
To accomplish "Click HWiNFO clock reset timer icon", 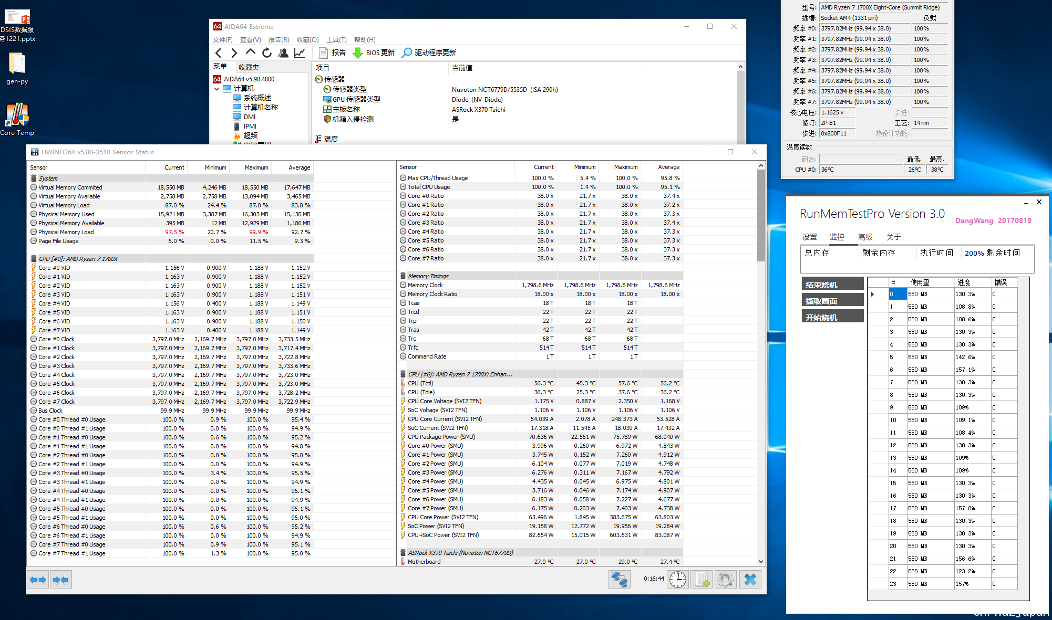I will (678, 580).
